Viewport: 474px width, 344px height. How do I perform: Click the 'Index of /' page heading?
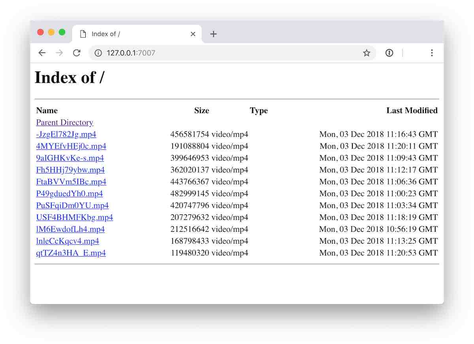(x=70, y=77)
